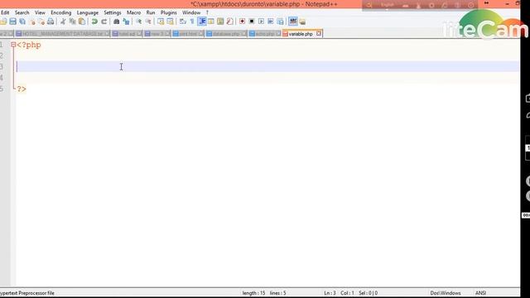Open the Macro menu
The image size is (530, 298).
pyautogui.click(x=134, y=12)
